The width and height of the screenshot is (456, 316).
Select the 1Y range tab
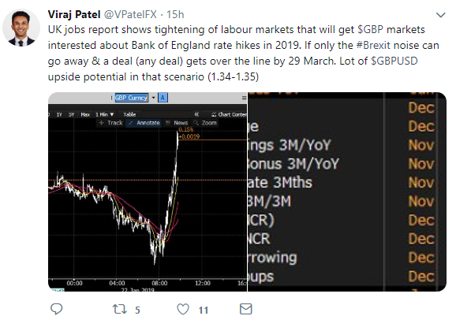[x=59, y=114]
